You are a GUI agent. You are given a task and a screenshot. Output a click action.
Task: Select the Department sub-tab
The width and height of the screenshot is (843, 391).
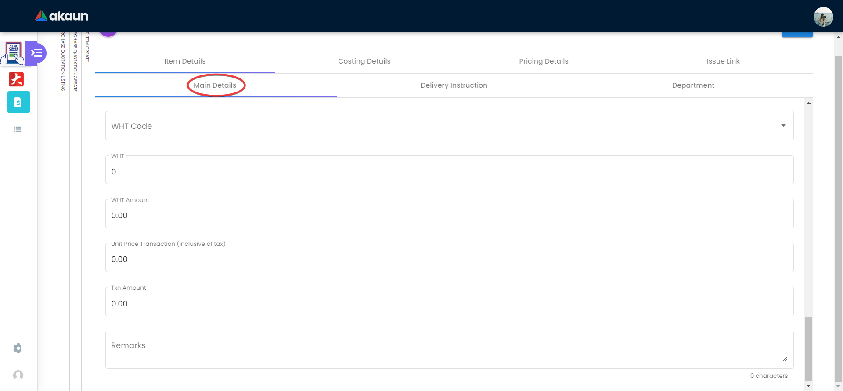[693, 85]
